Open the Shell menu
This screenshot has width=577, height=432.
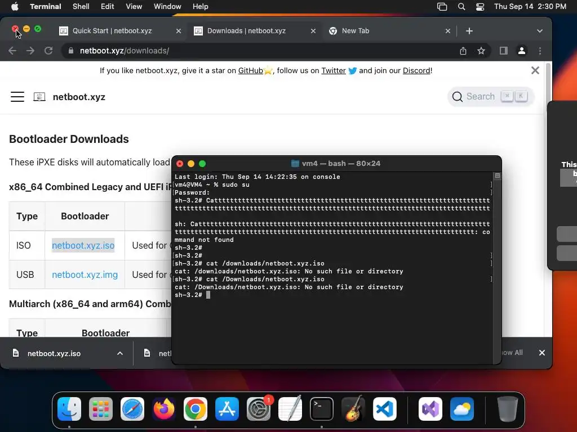coord(81,7)
